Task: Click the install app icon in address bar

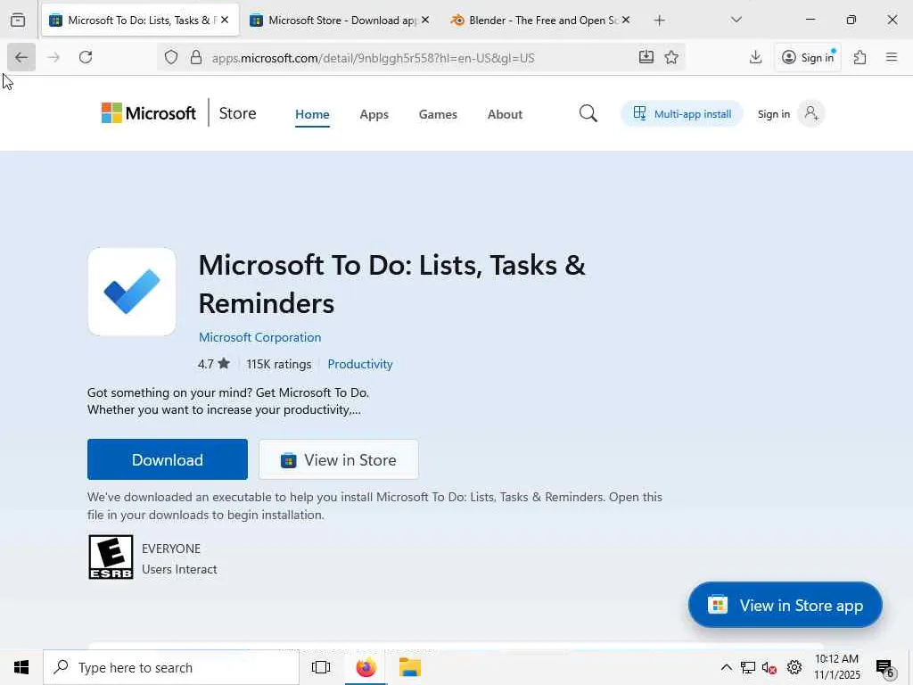Action: pos(646,57)
